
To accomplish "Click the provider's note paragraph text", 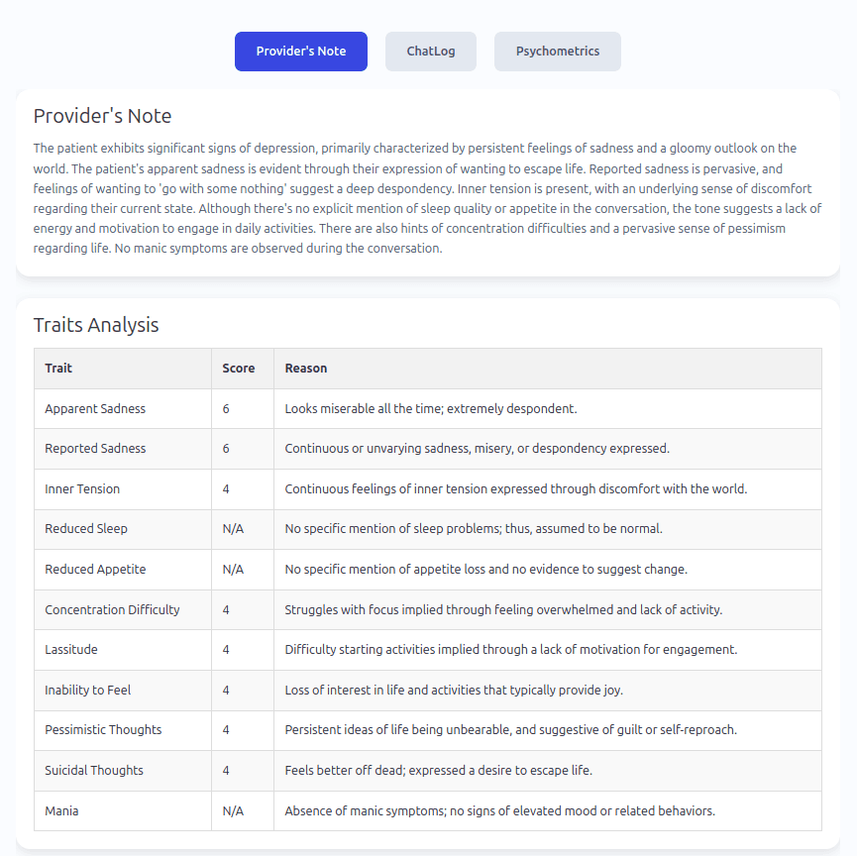I will point(427,198).
